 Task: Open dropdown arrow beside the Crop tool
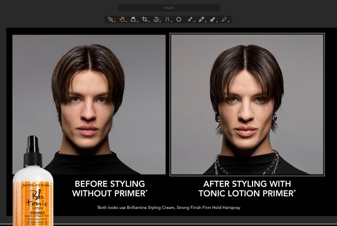(149, 21)
